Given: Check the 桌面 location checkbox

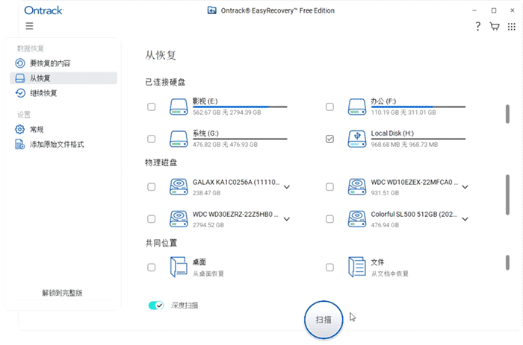Looking at the screenshot, I should pyautogui.click(x=152, y=268).
